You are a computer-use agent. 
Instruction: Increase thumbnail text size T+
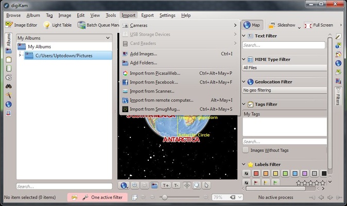click(x=166, y=185)
